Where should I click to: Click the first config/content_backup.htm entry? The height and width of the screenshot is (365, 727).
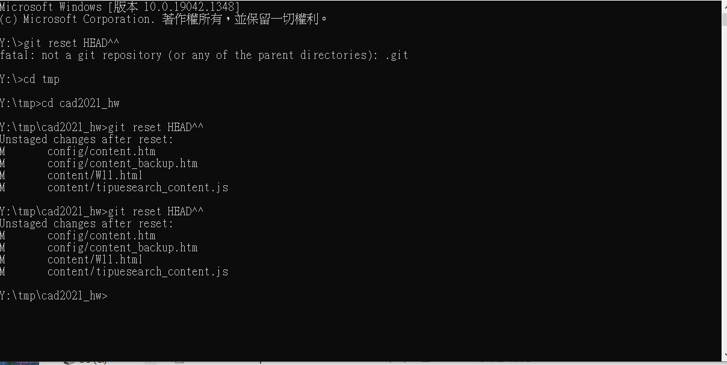[122, 164]
